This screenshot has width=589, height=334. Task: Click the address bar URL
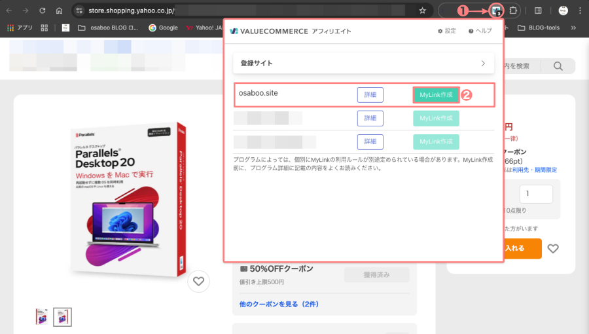[x=132, y=10]
